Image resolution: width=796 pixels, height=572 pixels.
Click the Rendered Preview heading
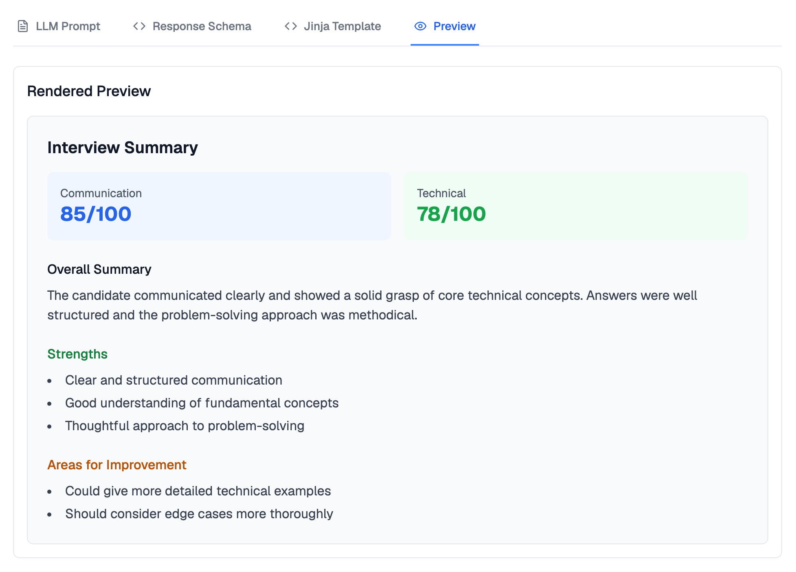(x=89, y=91)
